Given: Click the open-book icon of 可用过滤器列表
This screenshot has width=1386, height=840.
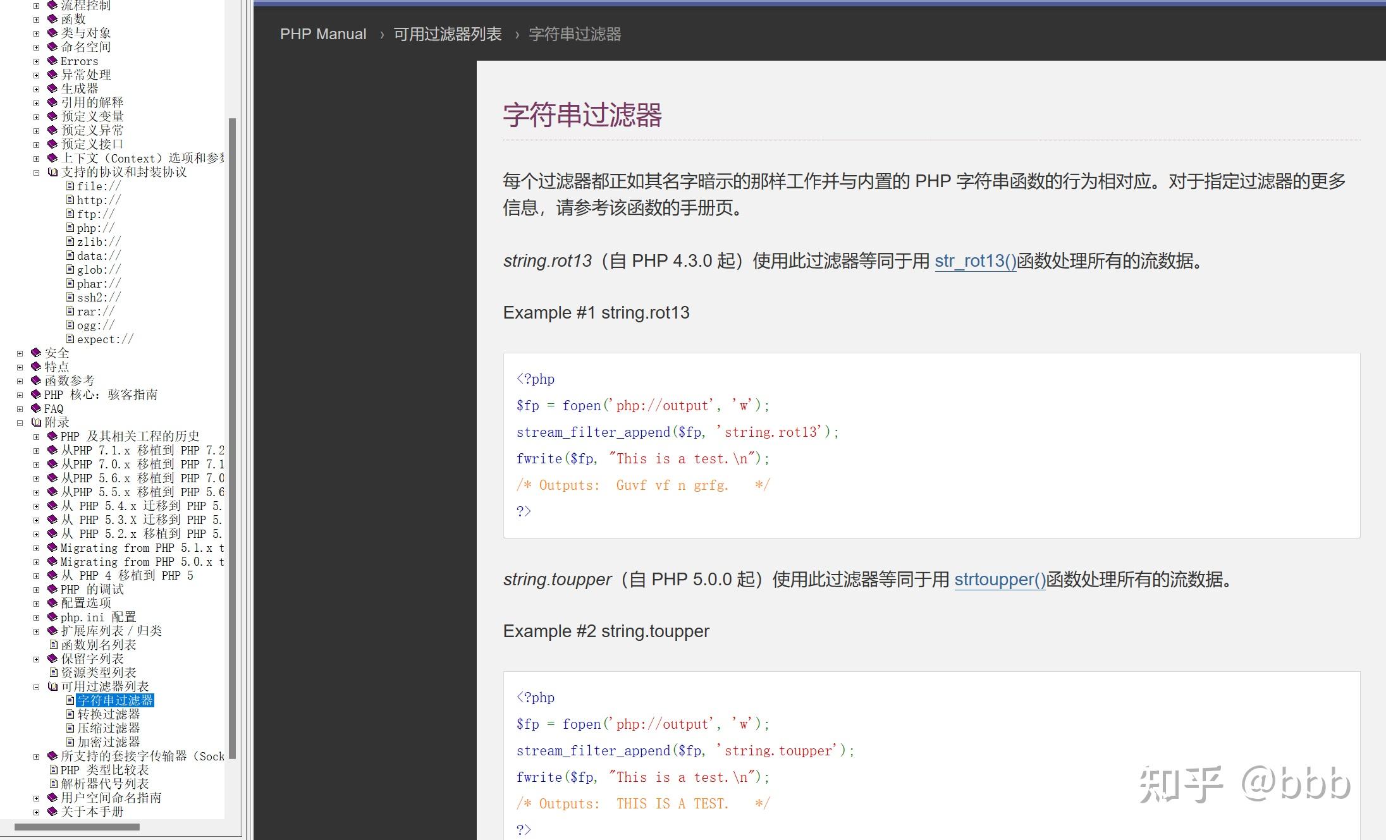Looking at the screenshot, I should coord(53,686).
